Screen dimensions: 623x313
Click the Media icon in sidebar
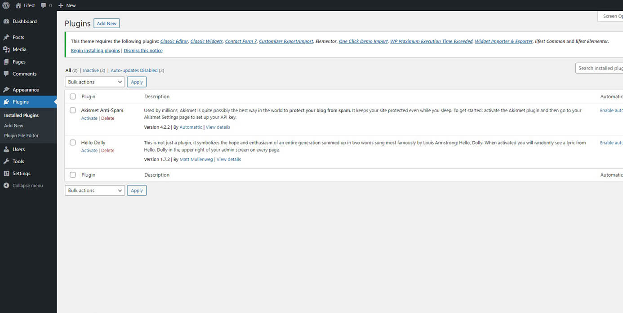pos(6,50)
